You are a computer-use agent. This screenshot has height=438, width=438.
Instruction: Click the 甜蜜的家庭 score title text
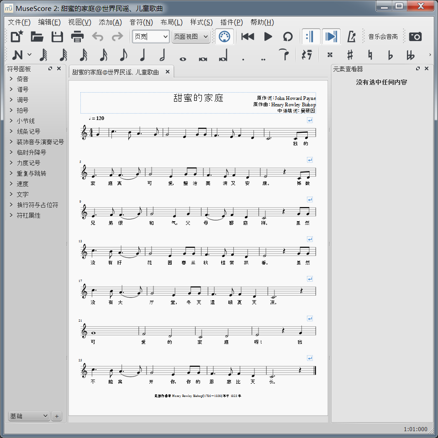[x=198, y=98]
